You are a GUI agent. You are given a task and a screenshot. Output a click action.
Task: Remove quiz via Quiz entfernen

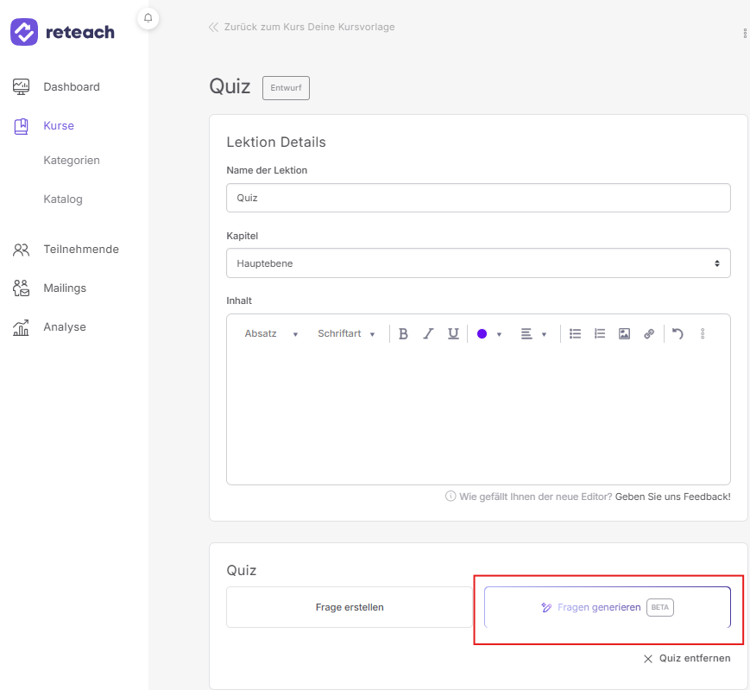(695, 658)
